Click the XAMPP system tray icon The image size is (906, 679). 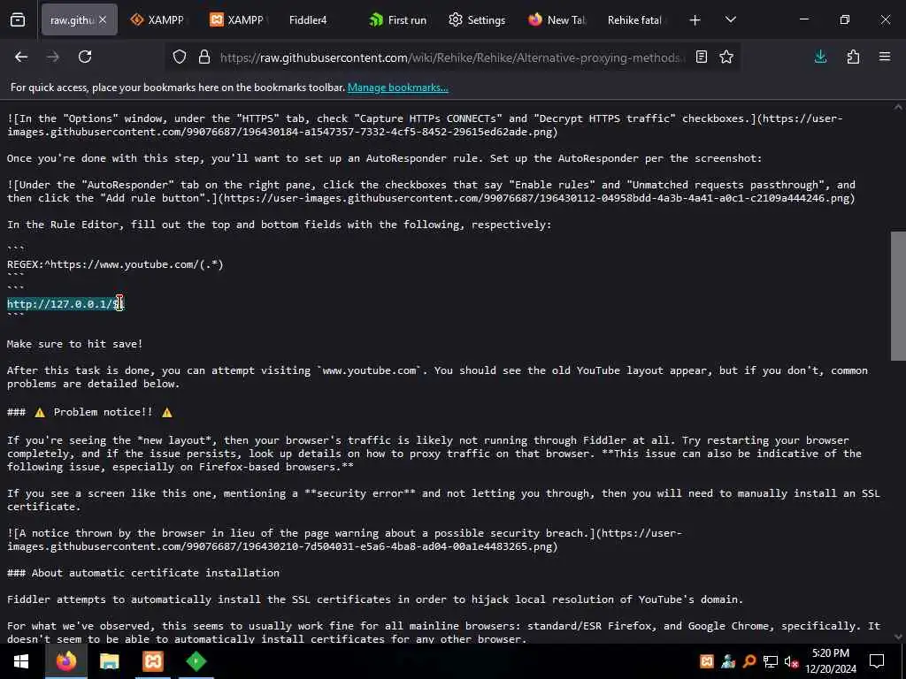(707, 661)
